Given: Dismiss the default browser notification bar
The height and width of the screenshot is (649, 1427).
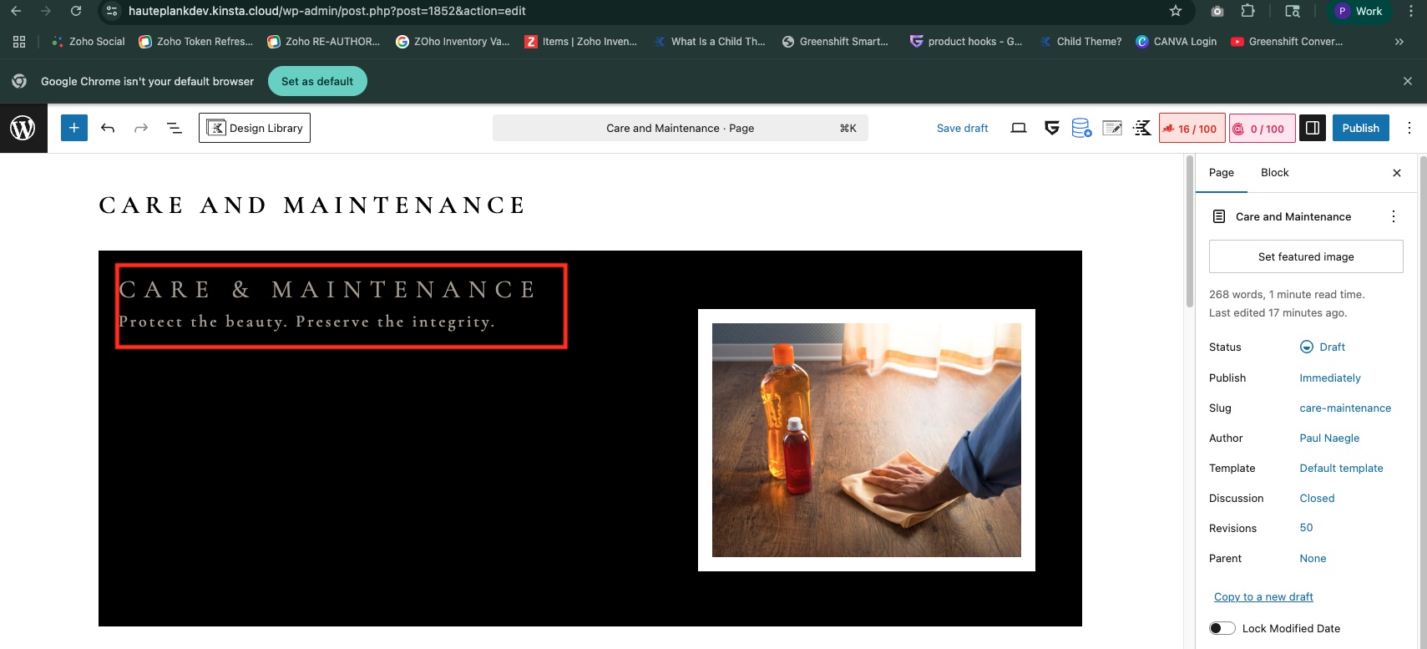Looking at the screenshot, I should [x=1408, y=81].
